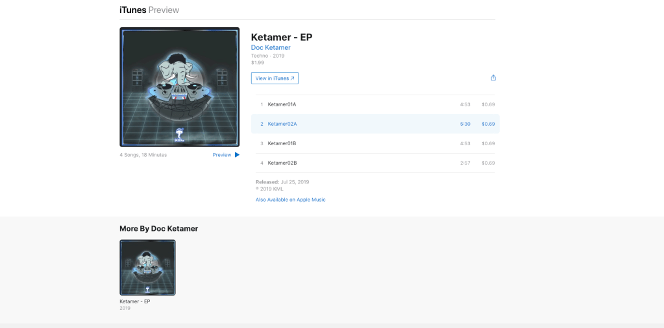Select highlighted track Ketamer02A
This screenshot has width=664, height=328.
pos(375,124)
